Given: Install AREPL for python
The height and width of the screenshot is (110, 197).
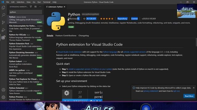Looking at the screenshot, I should pos(39,75).
